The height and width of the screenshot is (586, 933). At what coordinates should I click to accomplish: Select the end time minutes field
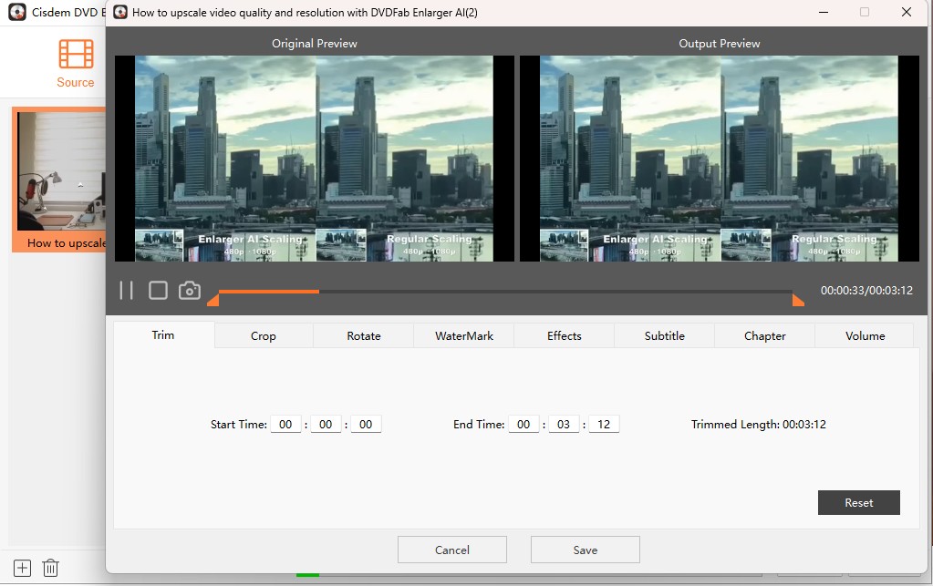(563, 423)
